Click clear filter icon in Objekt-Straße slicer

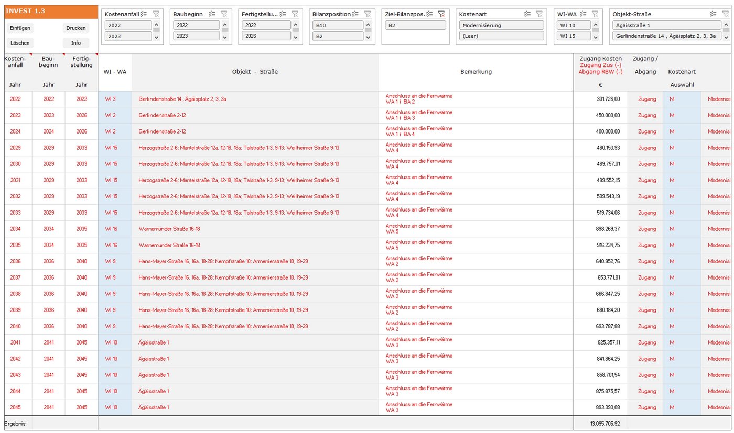click(x=724, y=14)
